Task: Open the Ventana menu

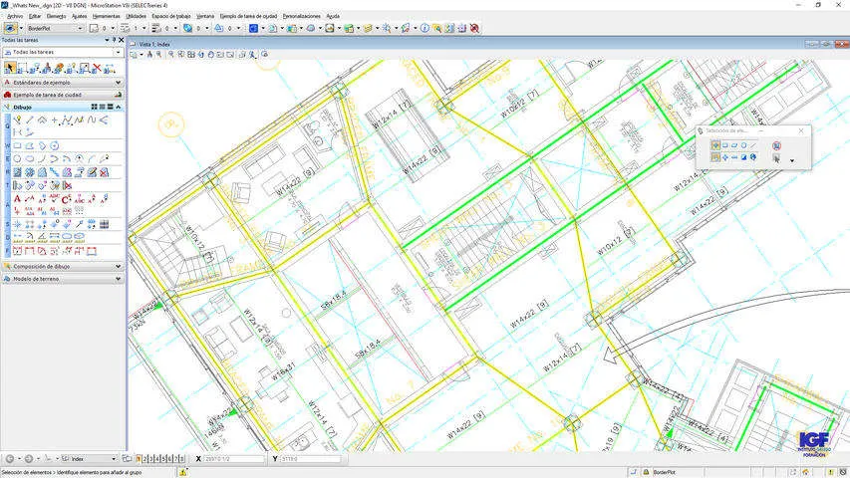Action: click(x=205, y=16)
